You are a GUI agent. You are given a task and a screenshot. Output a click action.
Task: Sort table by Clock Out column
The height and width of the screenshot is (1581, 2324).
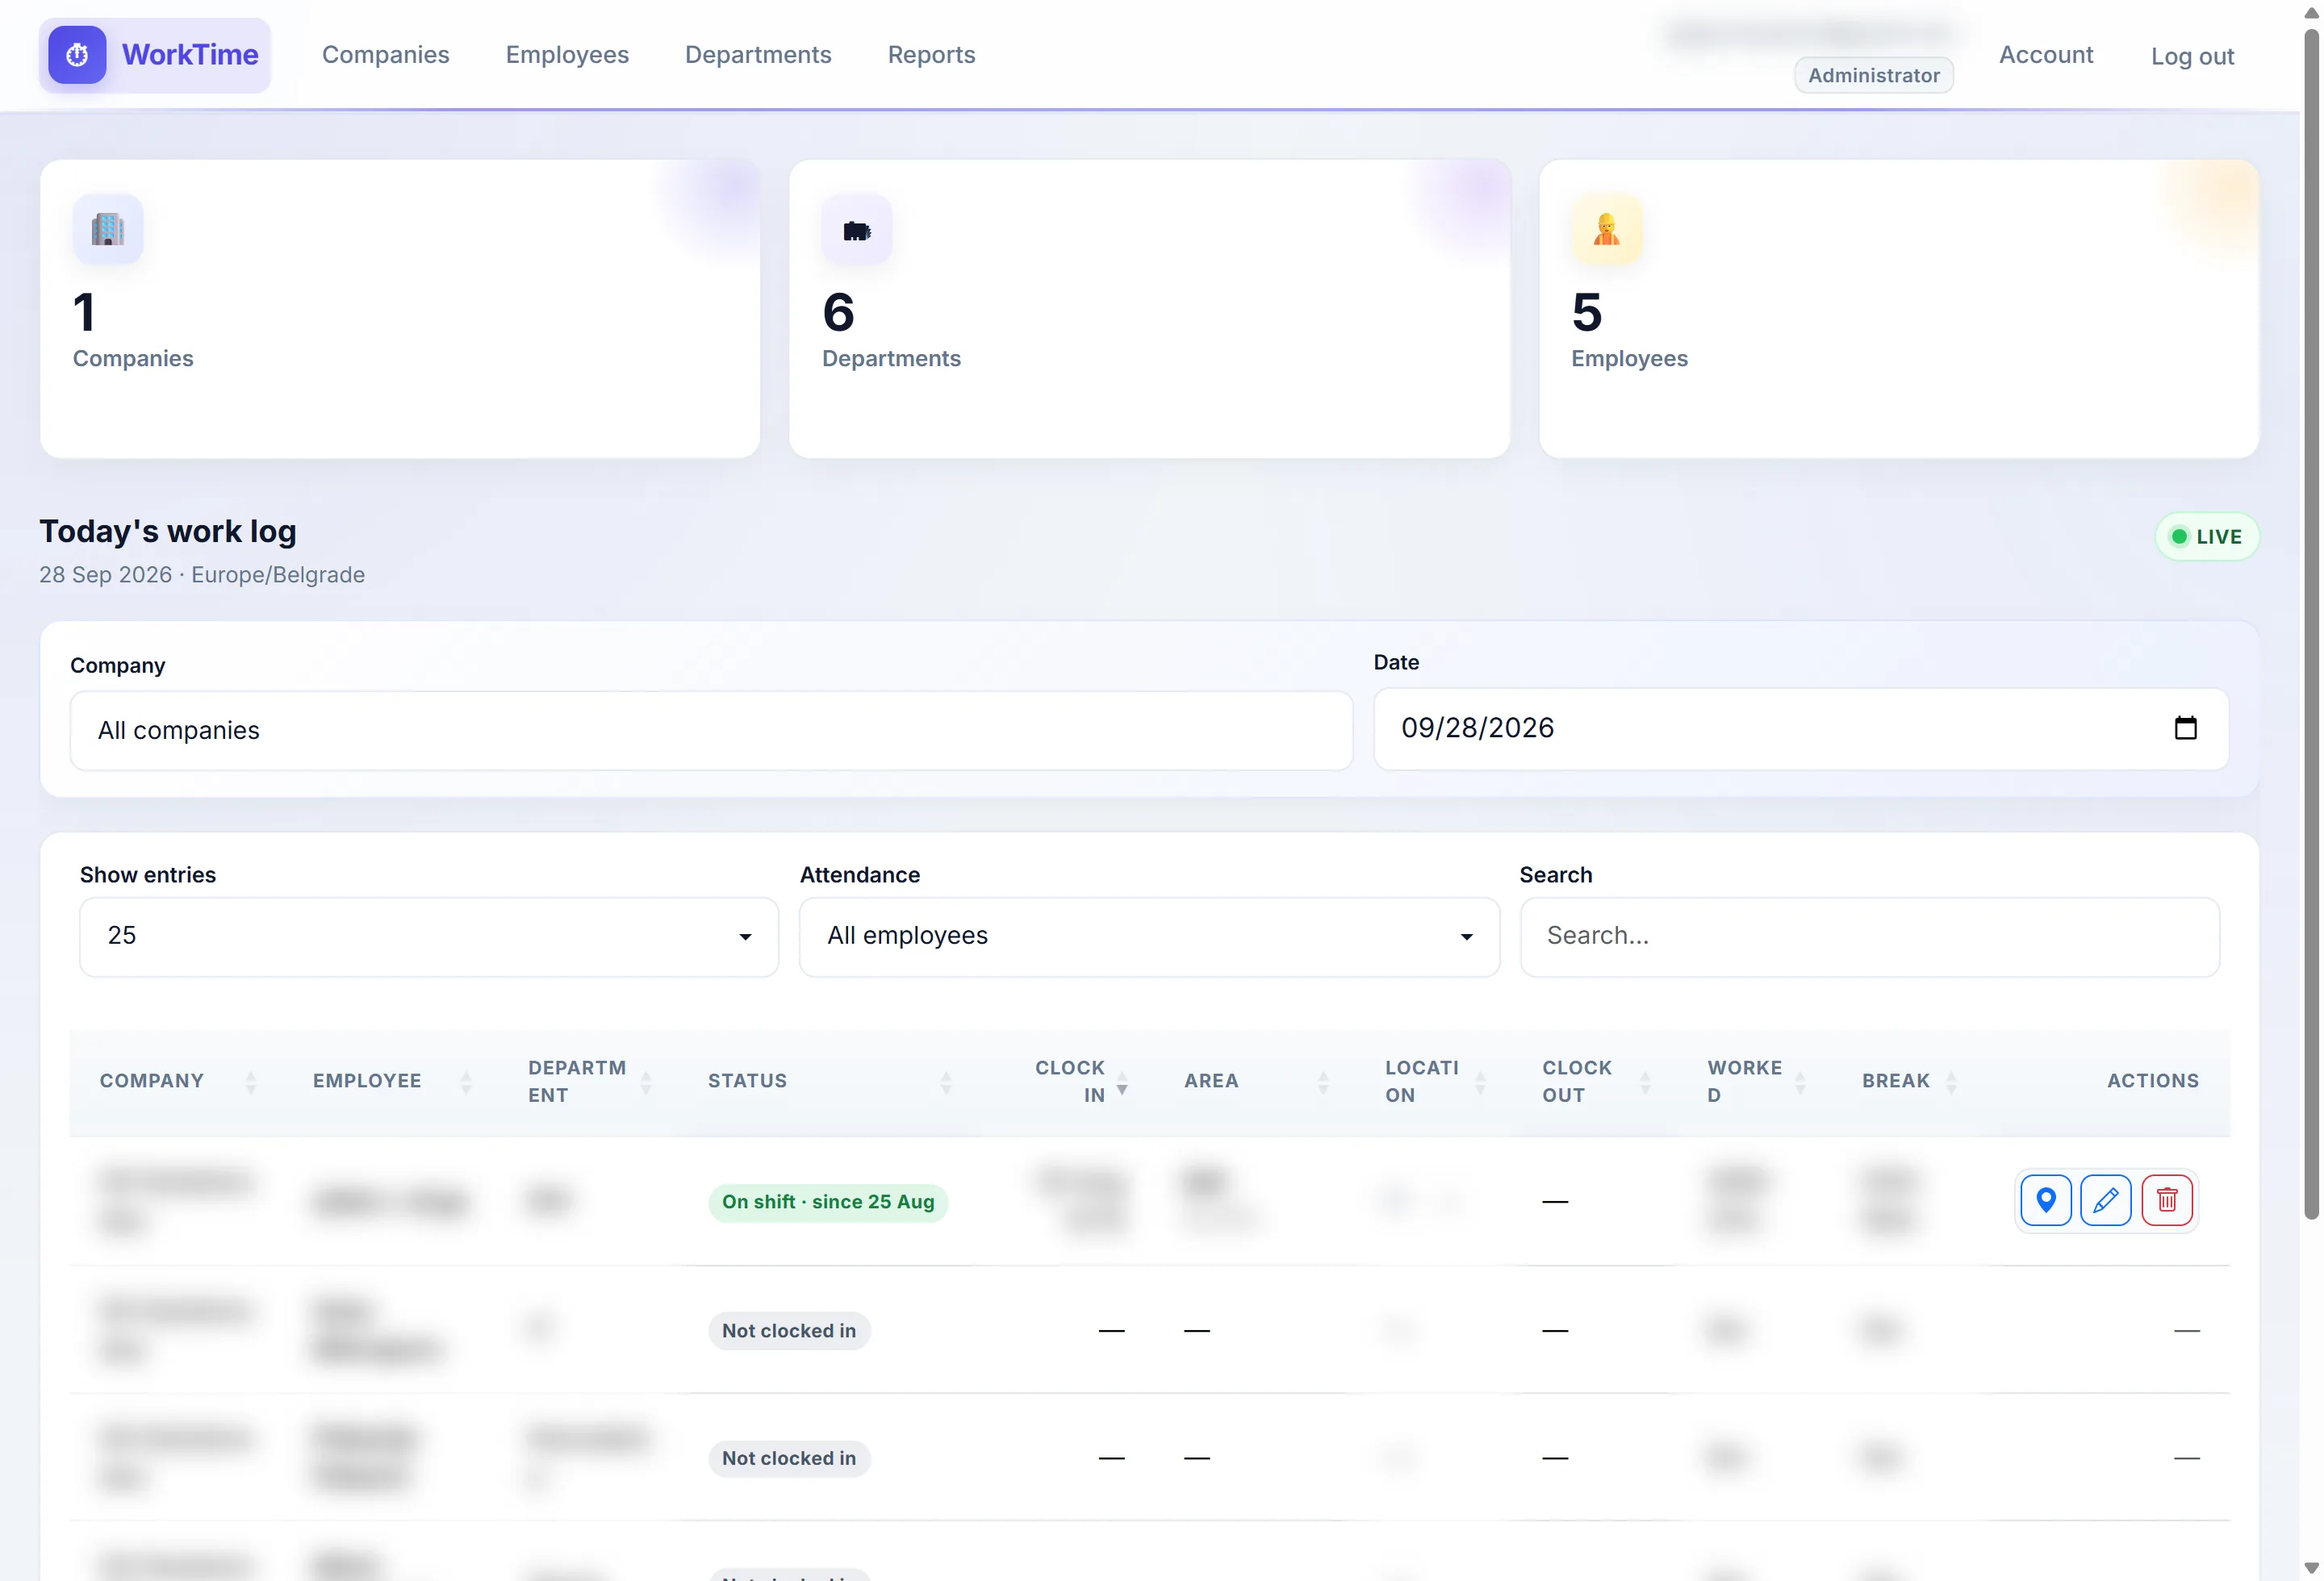(x=1645, y=1082)
